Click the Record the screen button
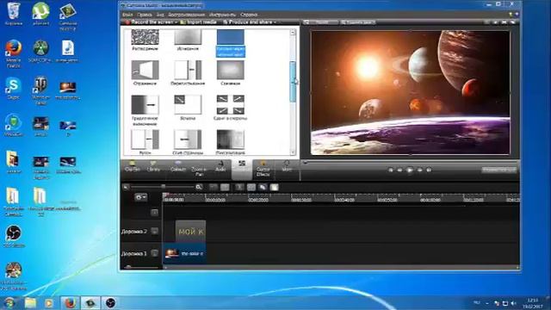Image resolution: width=551 pixels, height=310 pixels. tap(149, 22)
